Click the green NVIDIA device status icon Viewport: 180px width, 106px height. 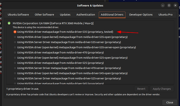pyautogui.click(x=9, y=23)
